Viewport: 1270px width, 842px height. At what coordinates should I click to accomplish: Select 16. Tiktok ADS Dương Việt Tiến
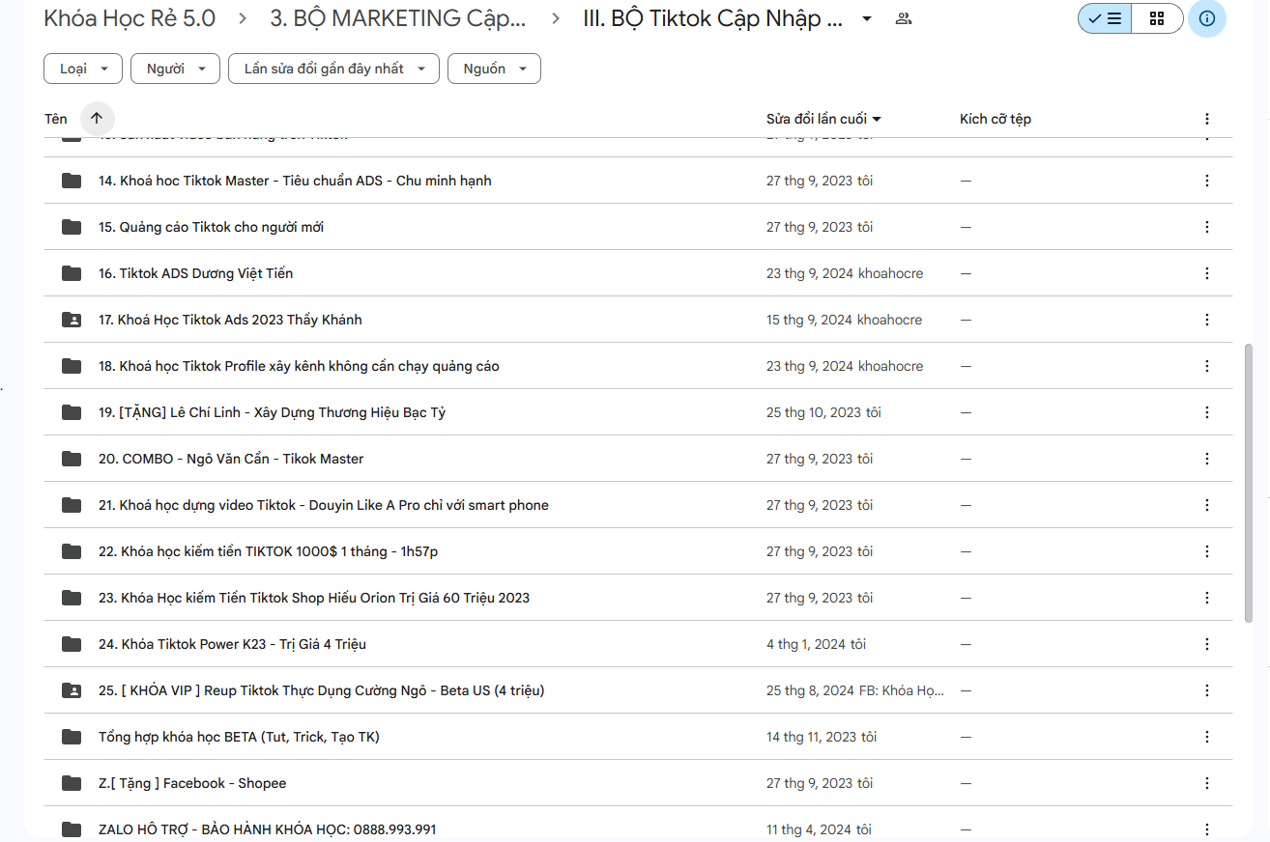[x=195, y=273]
